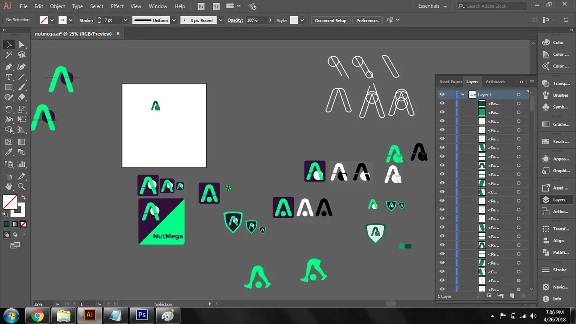Set paint to None in toolbar
This screenshot has height=324, width=576.
[23, 224]
